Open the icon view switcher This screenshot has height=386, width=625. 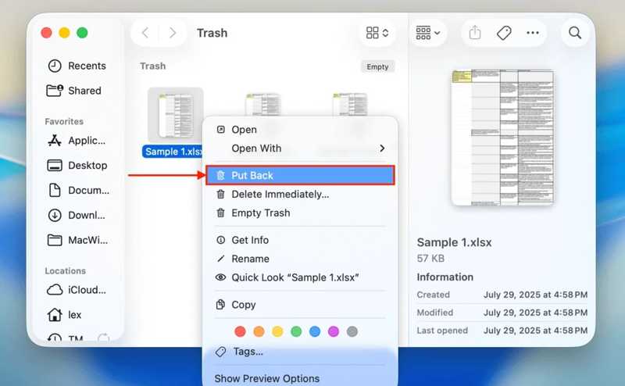(x=377, y=33)
